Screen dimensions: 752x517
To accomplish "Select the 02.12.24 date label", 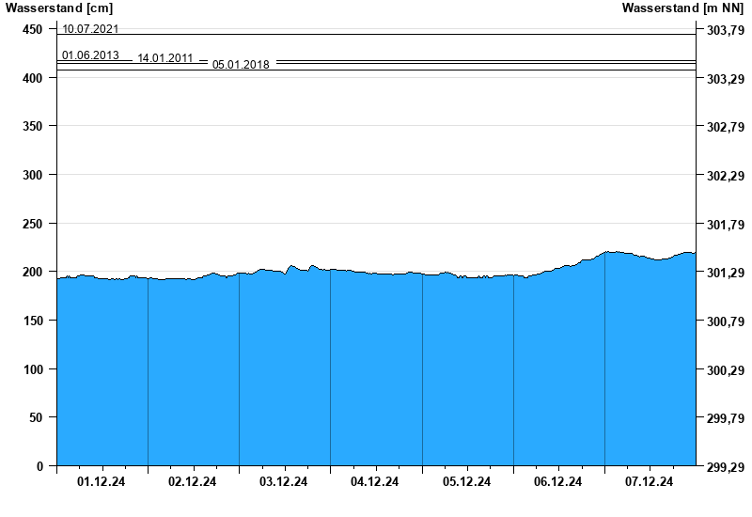I will click(x=193, y=482).
